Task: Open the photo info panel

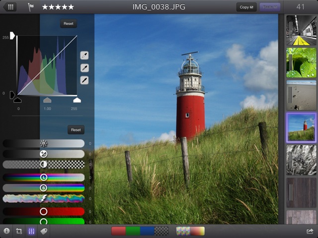Action: point(7,231)
